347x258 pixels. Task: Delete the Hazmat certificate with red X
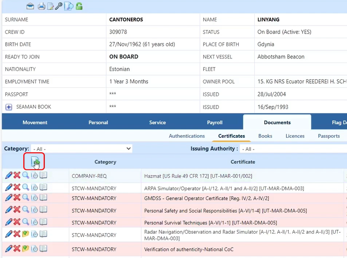(17, 176)
